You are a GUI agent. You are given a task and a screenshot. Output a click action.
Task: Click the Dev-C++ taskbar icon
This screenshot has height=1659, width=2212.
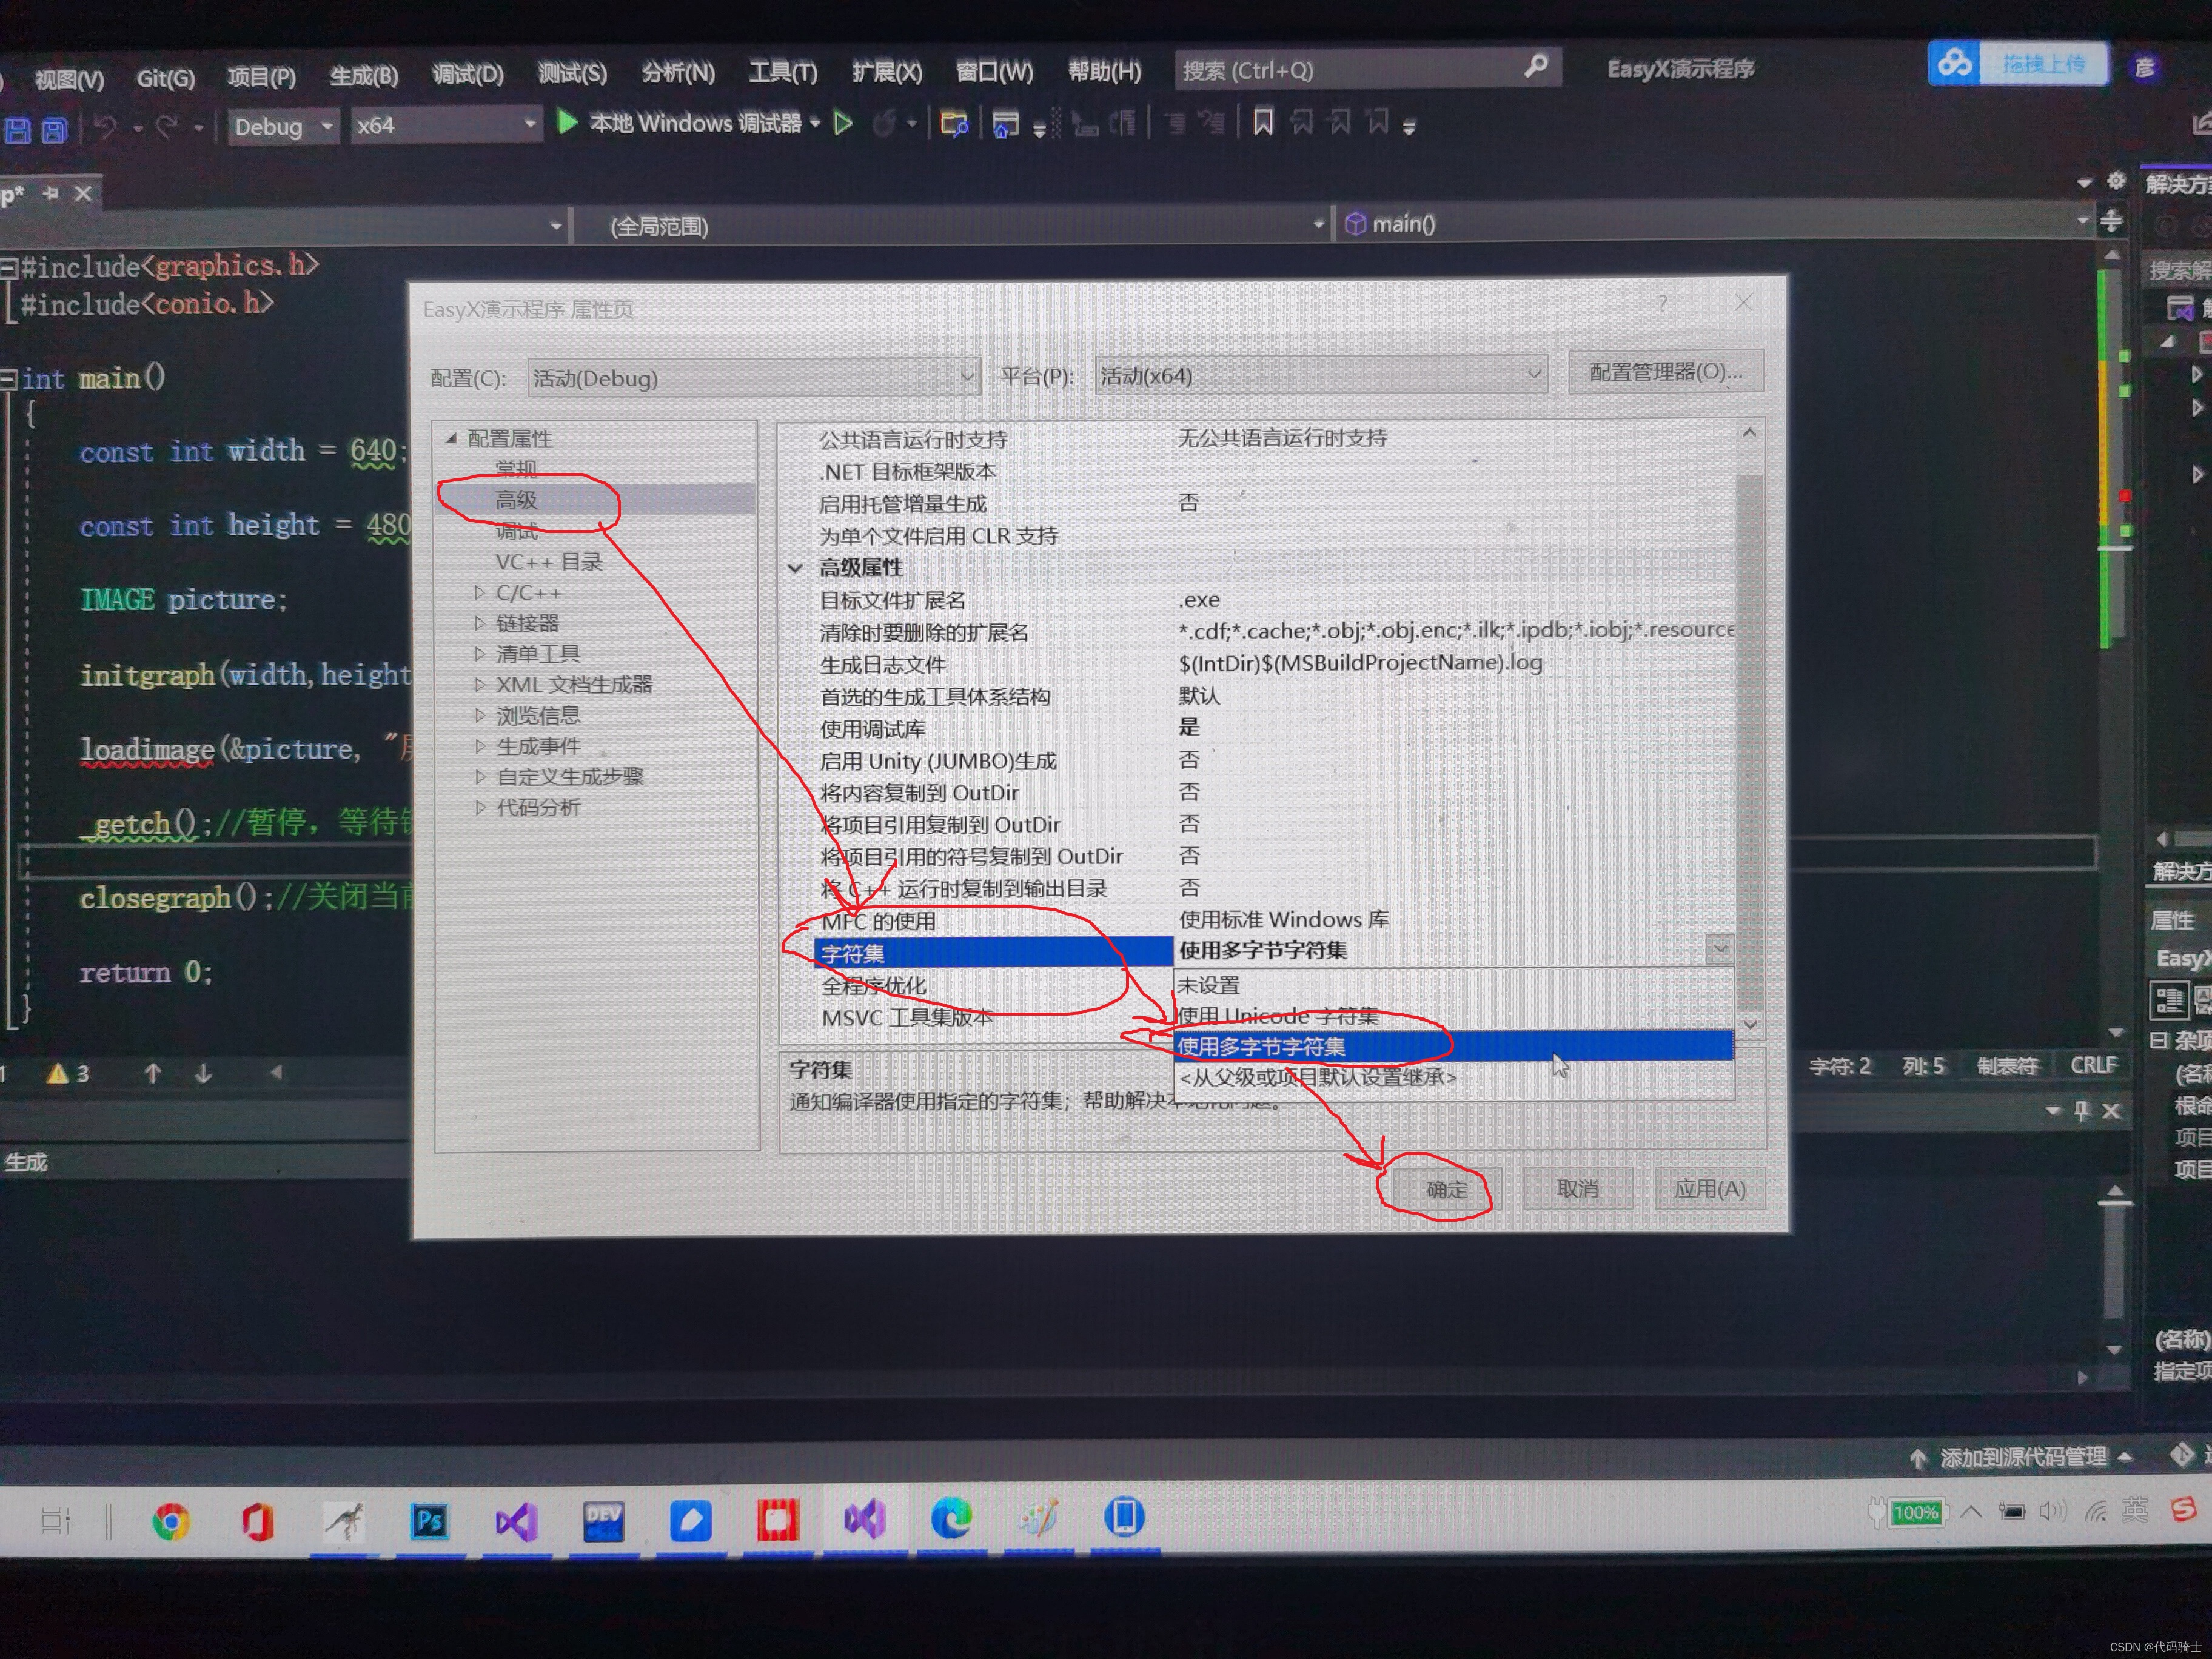coord(603,1521)
